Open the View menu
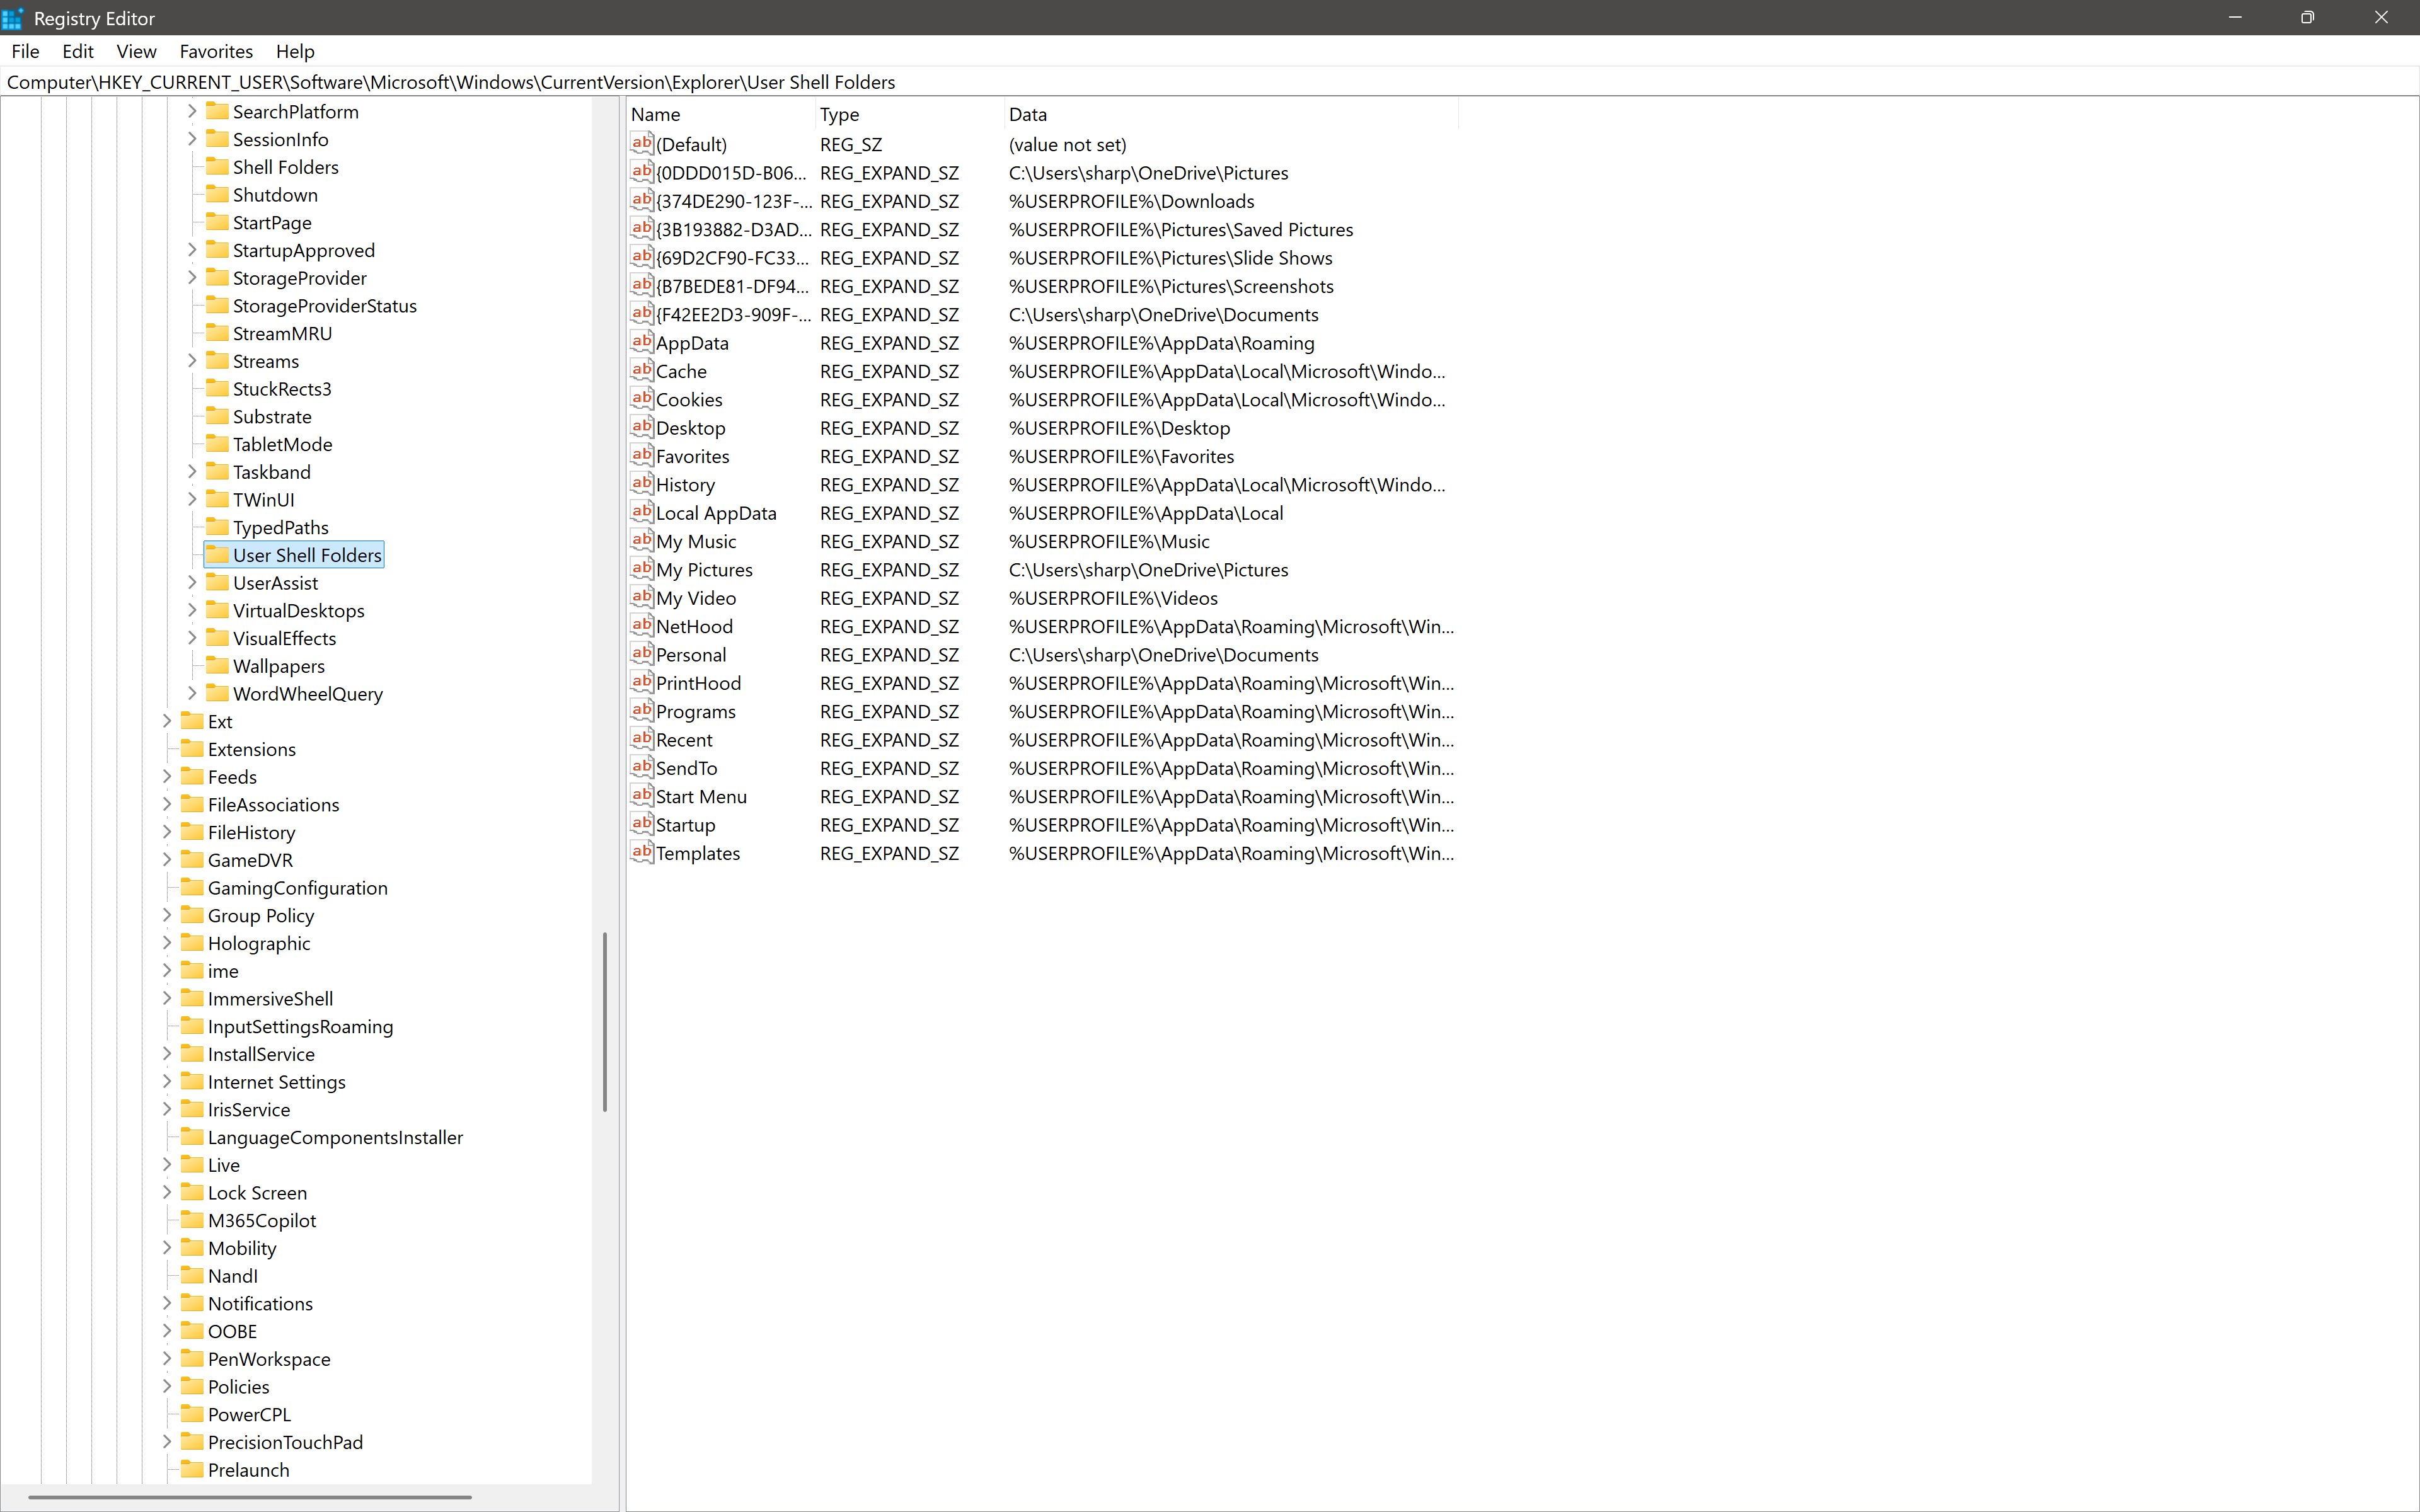 tap(136, 51)
